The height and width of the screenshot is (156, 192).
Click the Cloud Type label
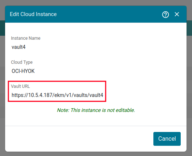[x=21, y=62]
